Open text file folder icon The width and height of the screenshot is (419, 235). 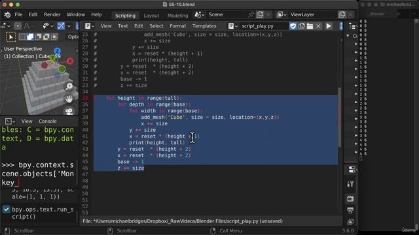(x=310, y=26)
